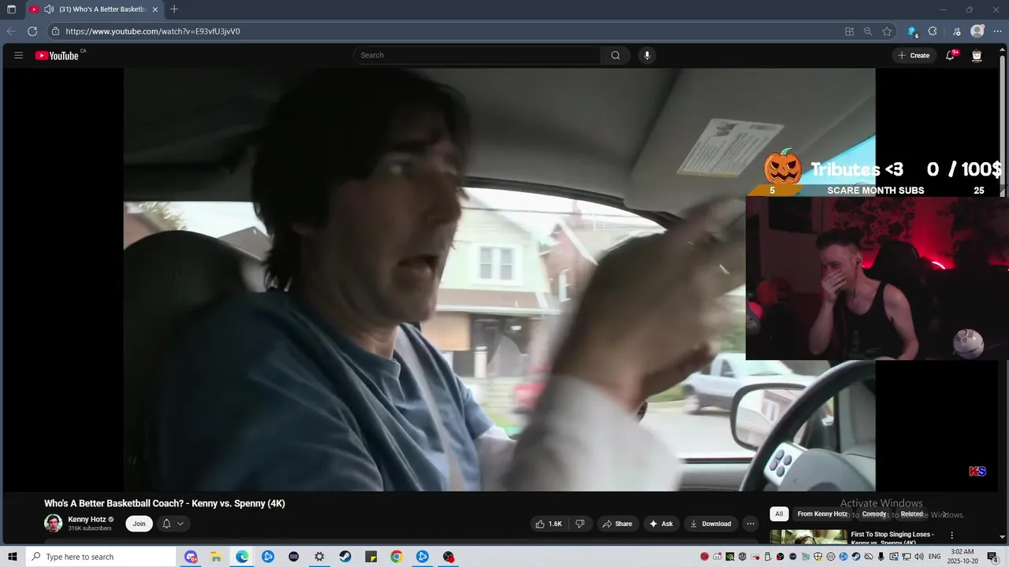
Task: Open the YouTube guide hamburger menu
Action: point(19,55)
